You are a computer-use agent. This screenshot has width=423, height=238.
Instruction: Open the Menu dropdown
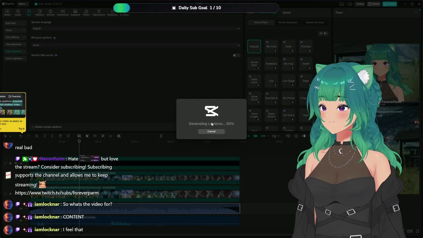pos(23,4)
